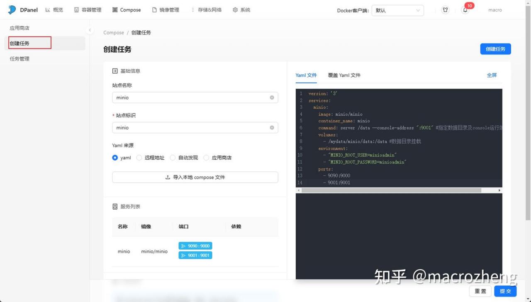Click the 镜像 column header
Screen dimensions: 531x302
click(x=146, y=226)
